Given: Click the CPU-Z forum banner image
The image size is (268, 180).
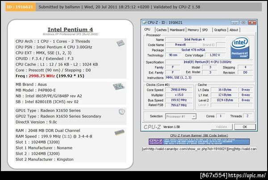Looking at the screenshot, I should click(199, 142).
